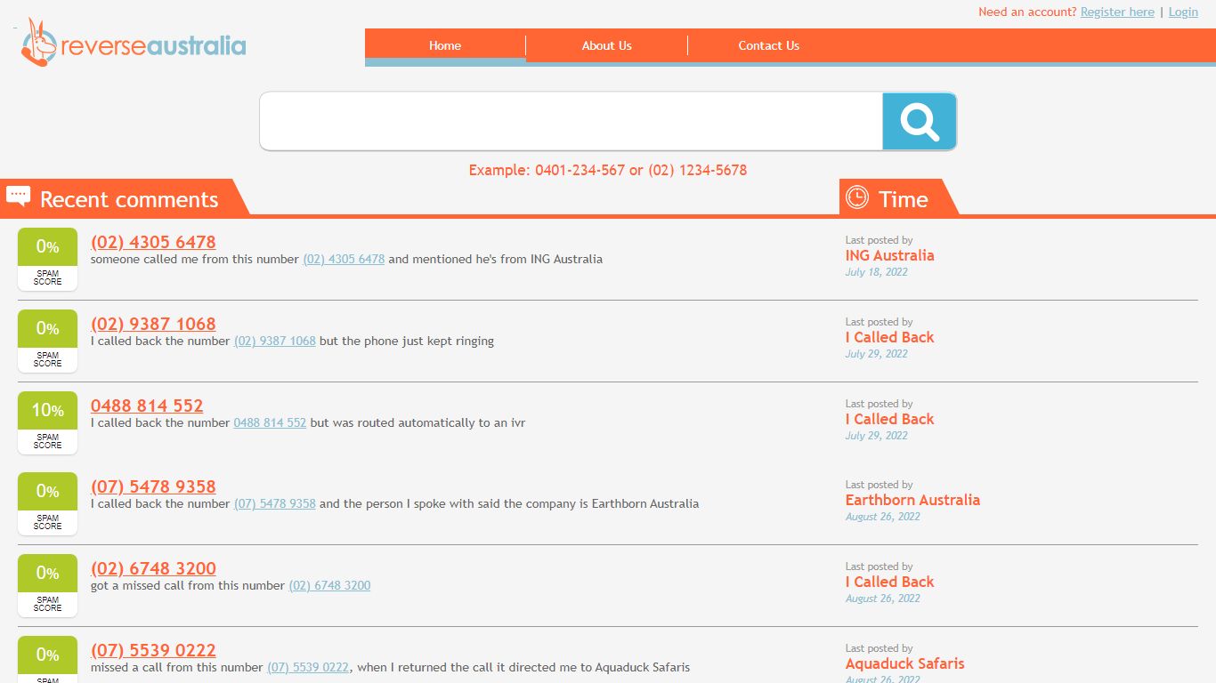Screen dimensions: 1216x683
Task: Click spam score badge for (02) 4305 6478
Action: click(x=48, y=259)
